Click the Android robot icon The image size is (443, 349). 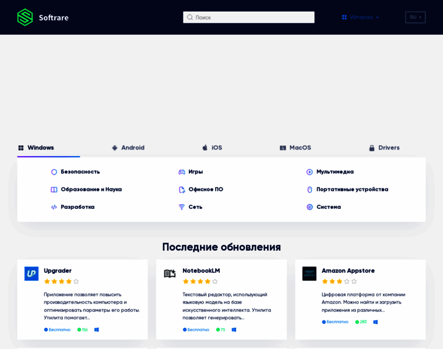114,148
